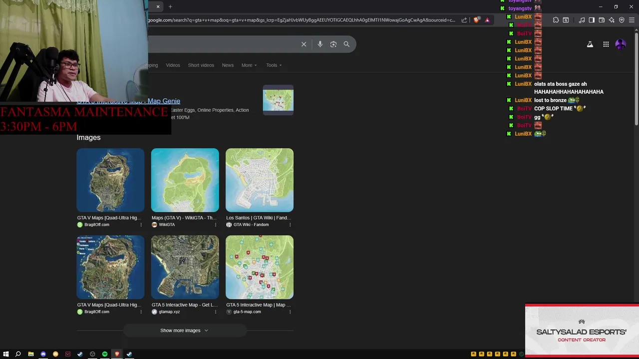This screenshot has width=639, height=359.
Task: Open options for GTA Wiki Fandom result
Action: click(x=290, y=225)
